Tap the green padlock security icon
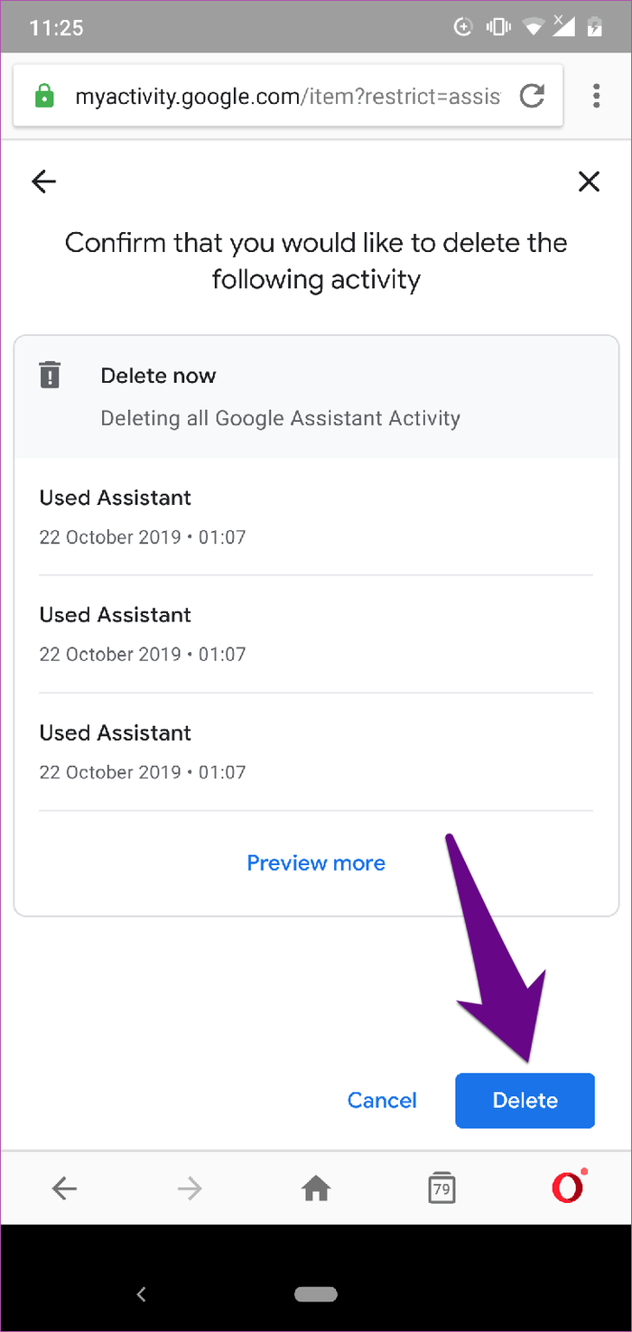Viewport: 632px width, 1332px height. click(42, 96)
